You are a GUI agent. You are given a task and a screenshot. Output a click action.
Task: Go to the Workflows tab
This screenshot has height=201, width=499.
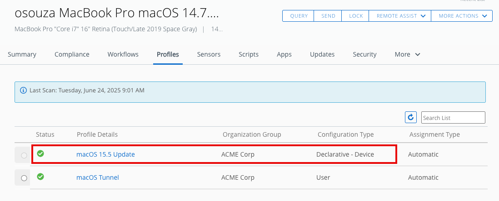tap(123, 54)
